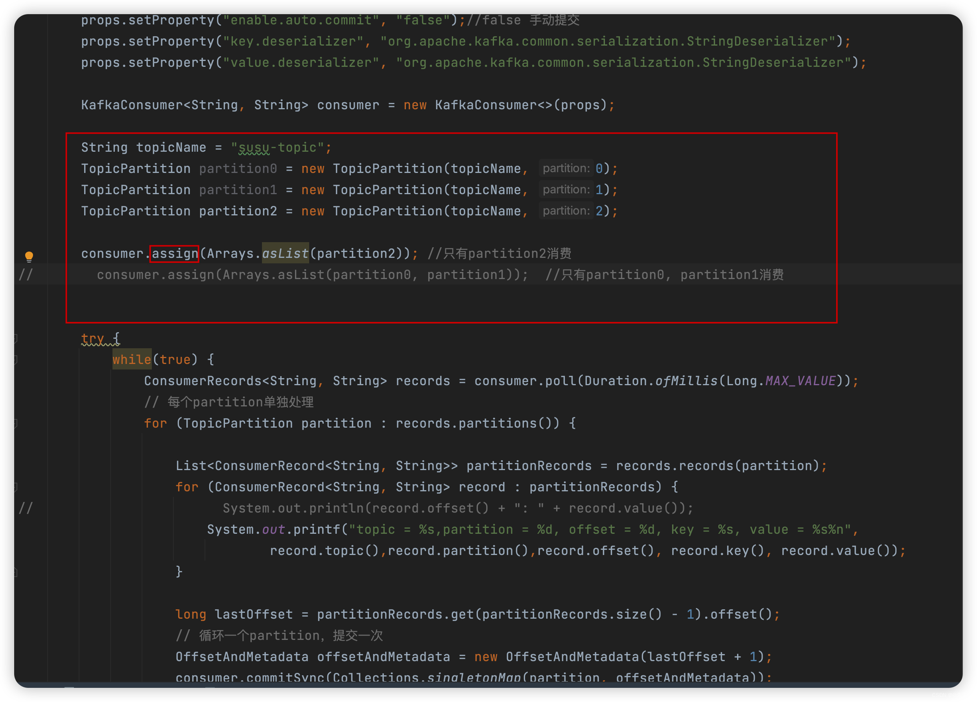
Task: Click the partition2 variable in its TopicPartition declaration
Action: click(238, 211)
